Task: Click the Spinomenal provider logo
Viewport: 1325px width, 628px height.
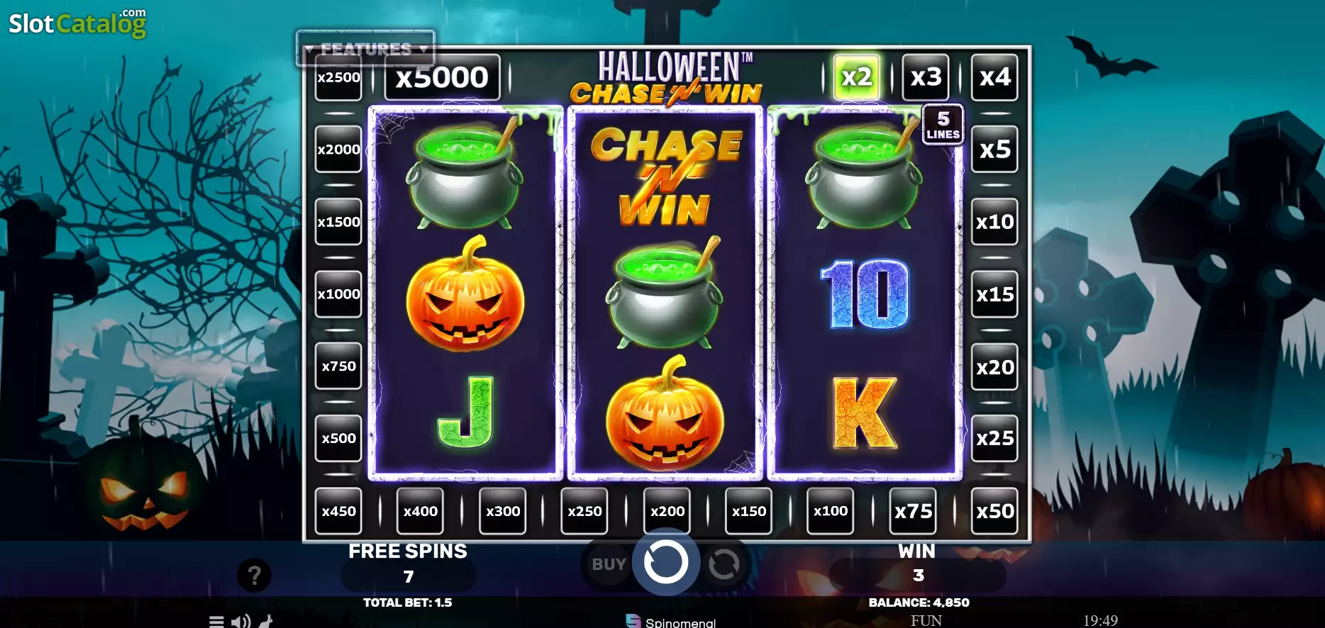Action: pyautogui.click(x=671, y=622)
